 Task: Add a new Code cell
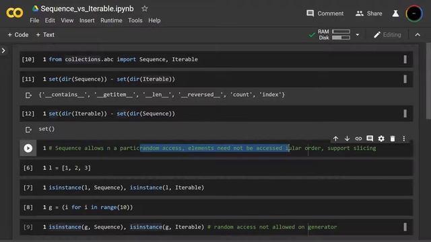tap(18, 35)
